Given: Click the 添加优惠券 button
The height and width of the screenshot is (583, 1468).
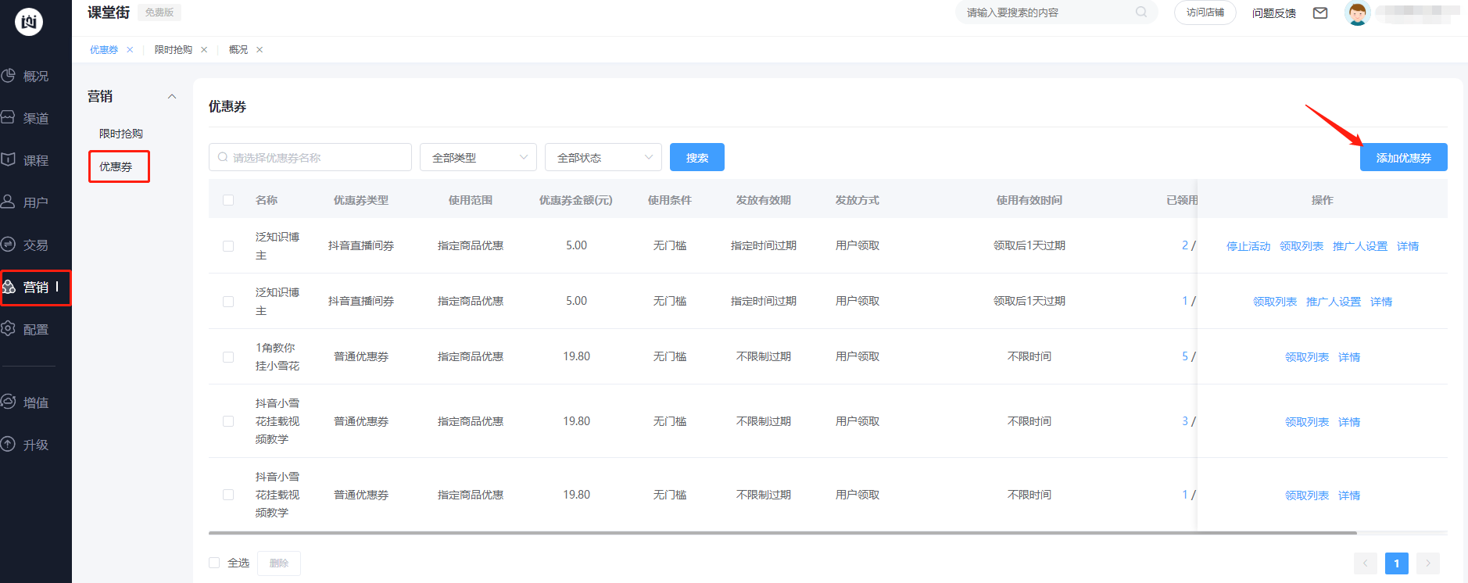Looking at the screenshot, I should [1404, 157].
